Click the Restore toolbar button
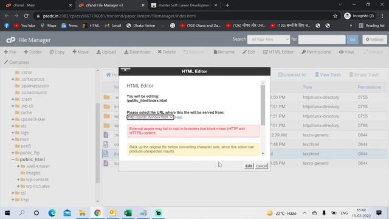This screenshot has height=219, width=389. tap(194, 52)
